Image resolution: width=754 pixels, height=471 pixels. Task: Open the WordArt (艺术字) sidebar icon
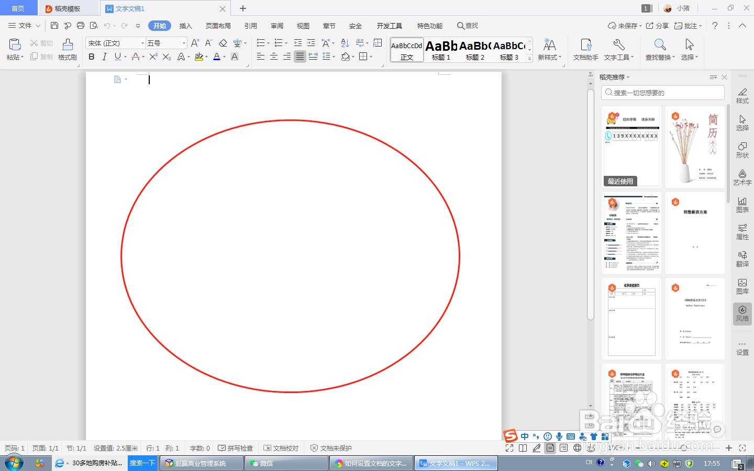(742, 177)
